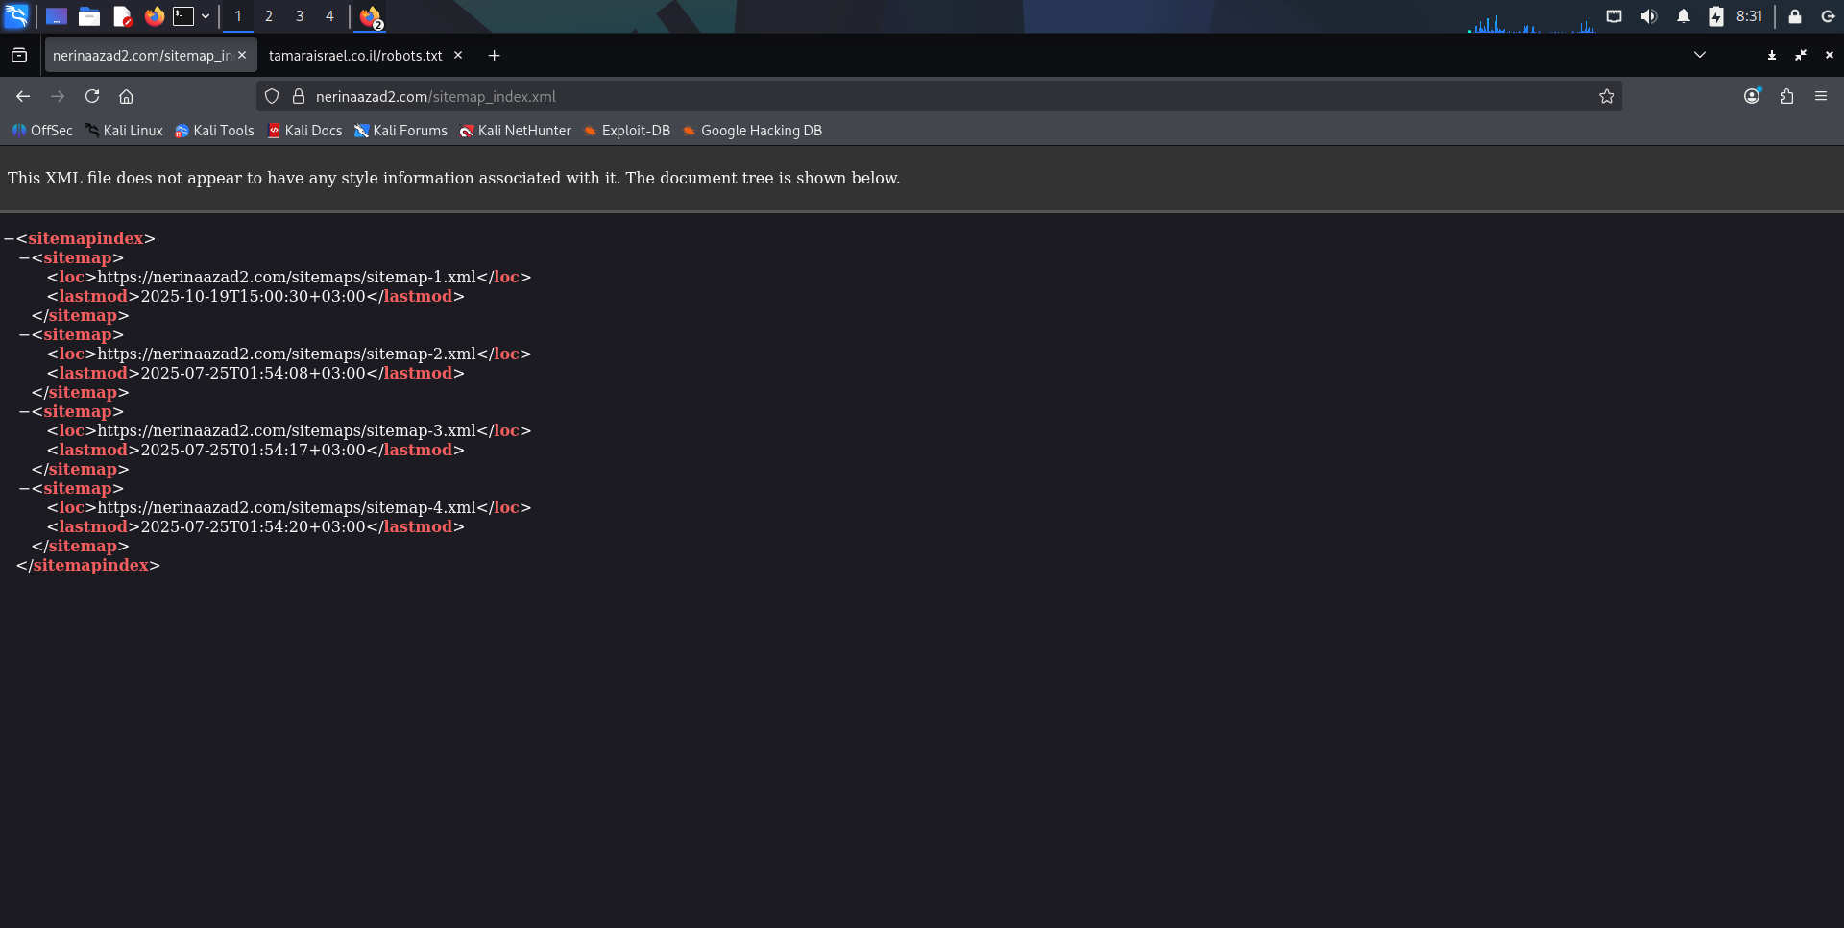Open the Exploit-DB bookmark

coord(626,131)
